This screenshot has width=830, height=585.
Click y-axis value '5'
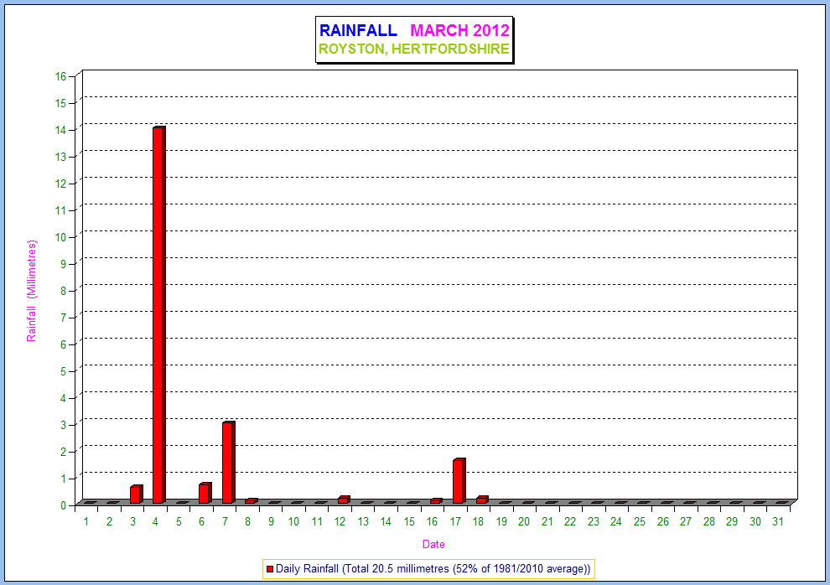(x=64, y=371)
